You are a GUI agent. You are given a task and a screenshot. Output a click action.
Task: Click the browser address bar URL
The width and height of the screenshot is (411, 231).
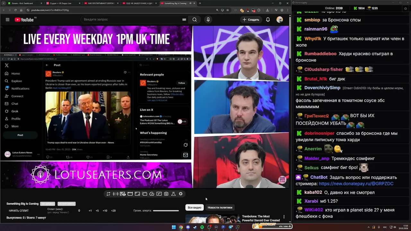pos(50,10)
